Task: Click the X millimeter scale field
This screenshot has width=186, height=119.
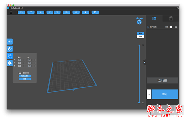Action: coord(20,60)
